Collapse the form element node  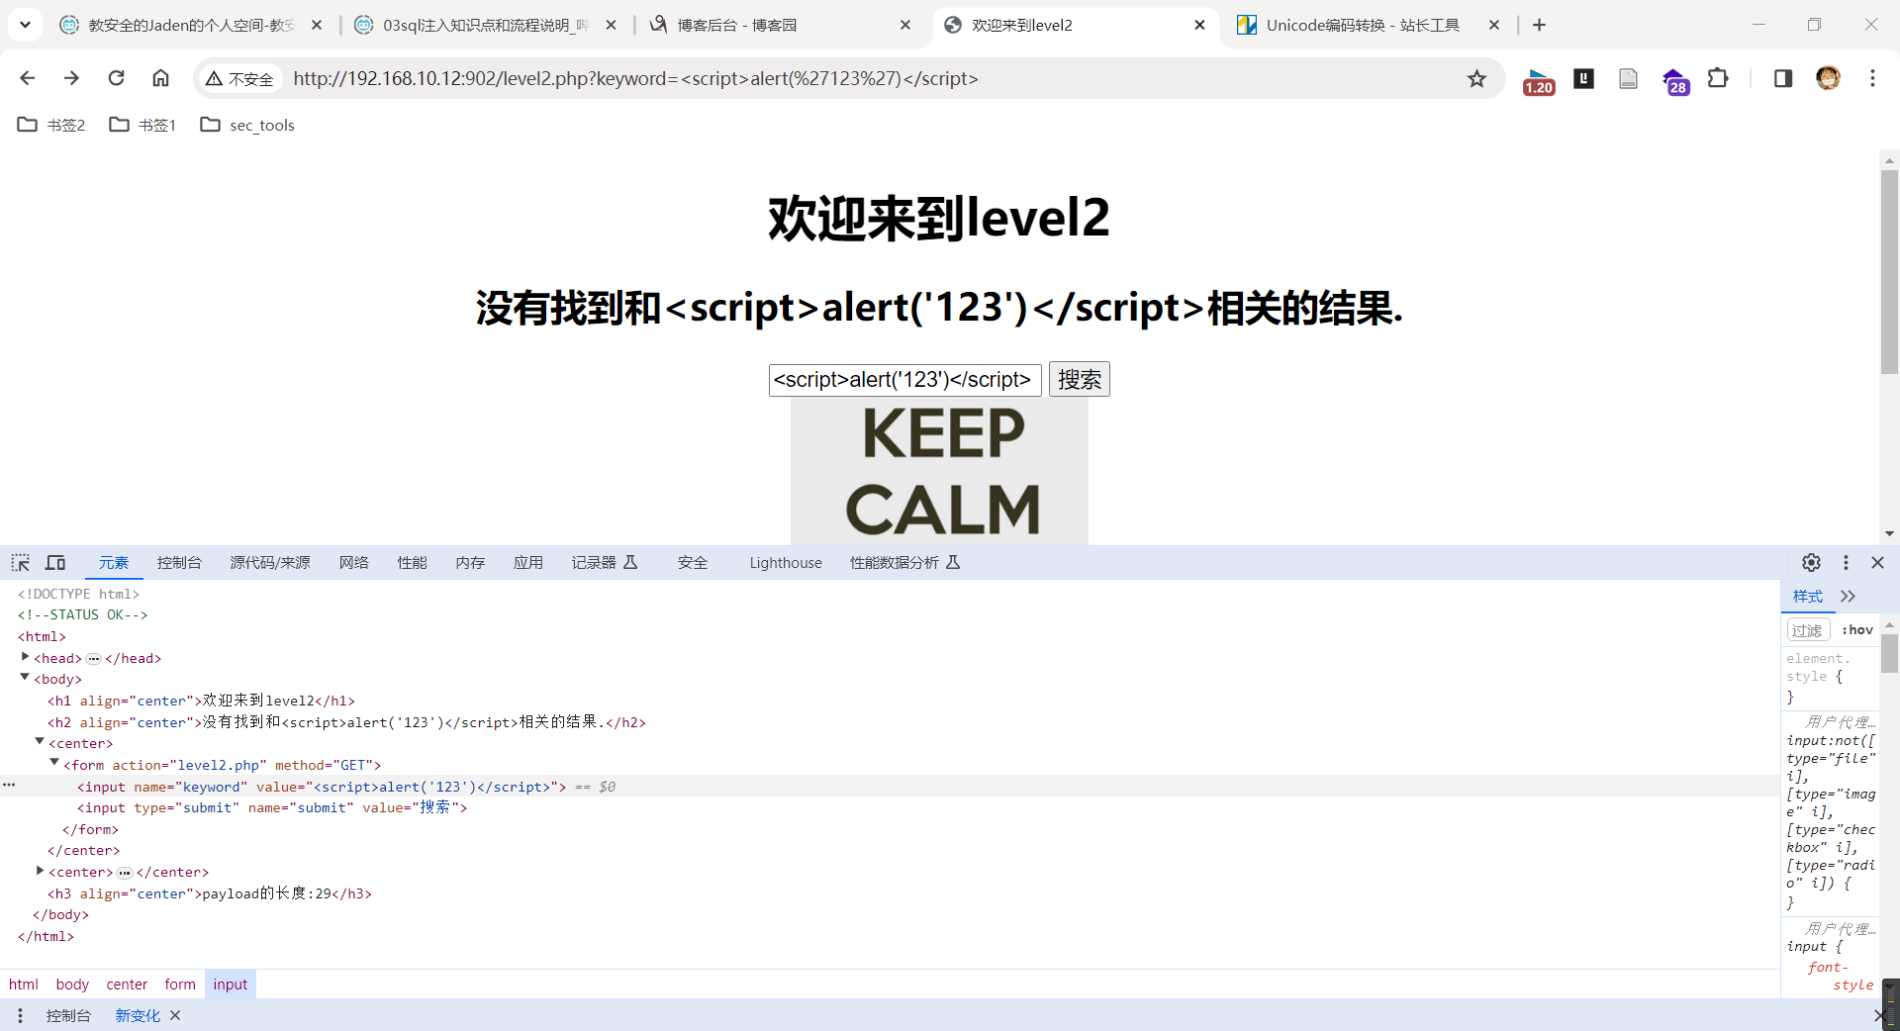tap(54, 763)
